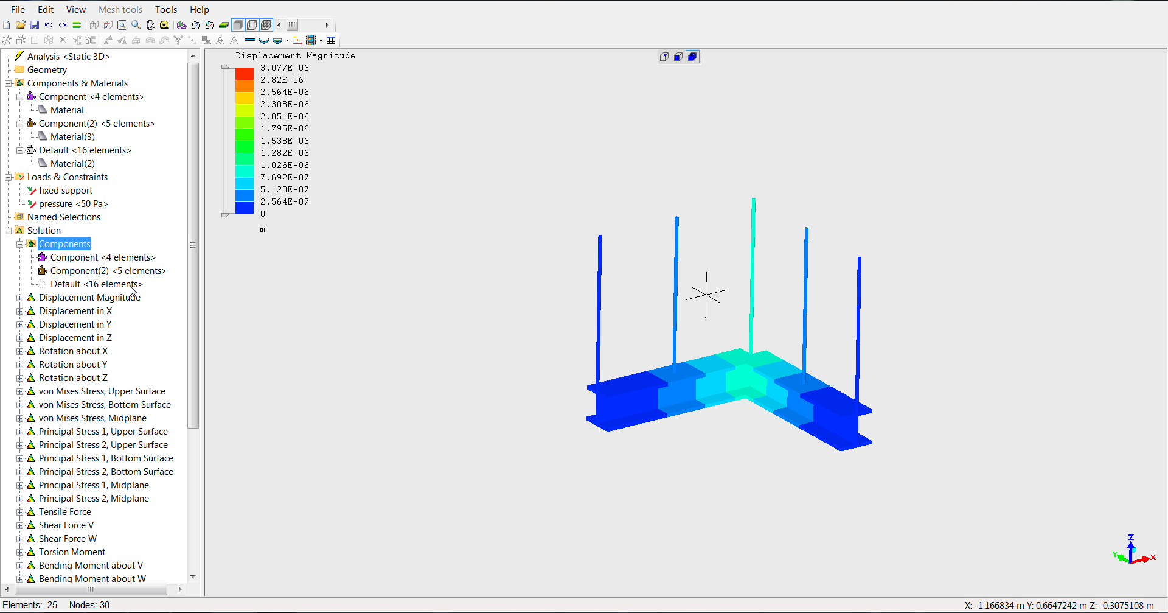The width and height of the screenshot is (1168, 613).
Task: Enable element selection mode in the viewport toolbar
Action: [x=692, y=57]
